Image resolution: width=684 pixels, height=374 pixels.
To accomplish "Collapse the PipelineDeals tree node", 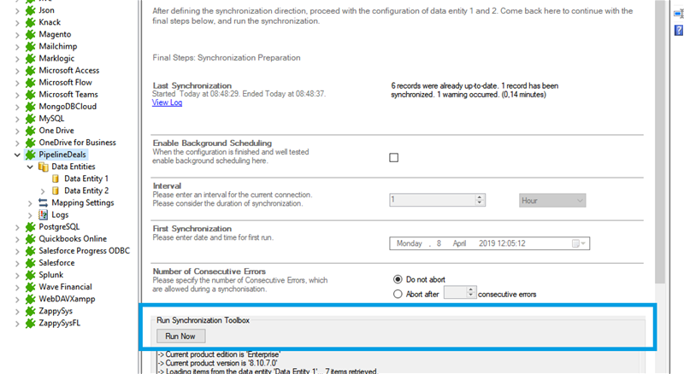I will [18, 155].
